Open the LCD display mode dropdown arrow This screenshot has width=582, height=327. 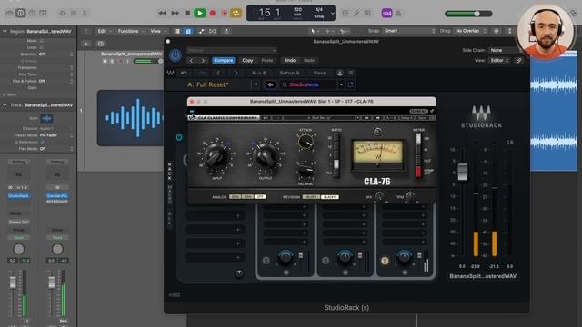click(332, 13)
